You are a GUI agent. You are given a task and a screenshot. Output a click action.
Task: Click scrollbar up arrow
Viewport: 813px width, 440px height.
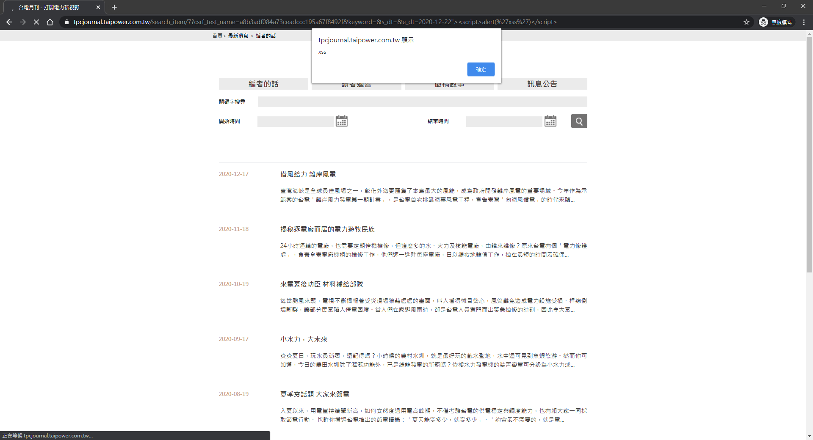pyautogui.click(x=809, y=33)
